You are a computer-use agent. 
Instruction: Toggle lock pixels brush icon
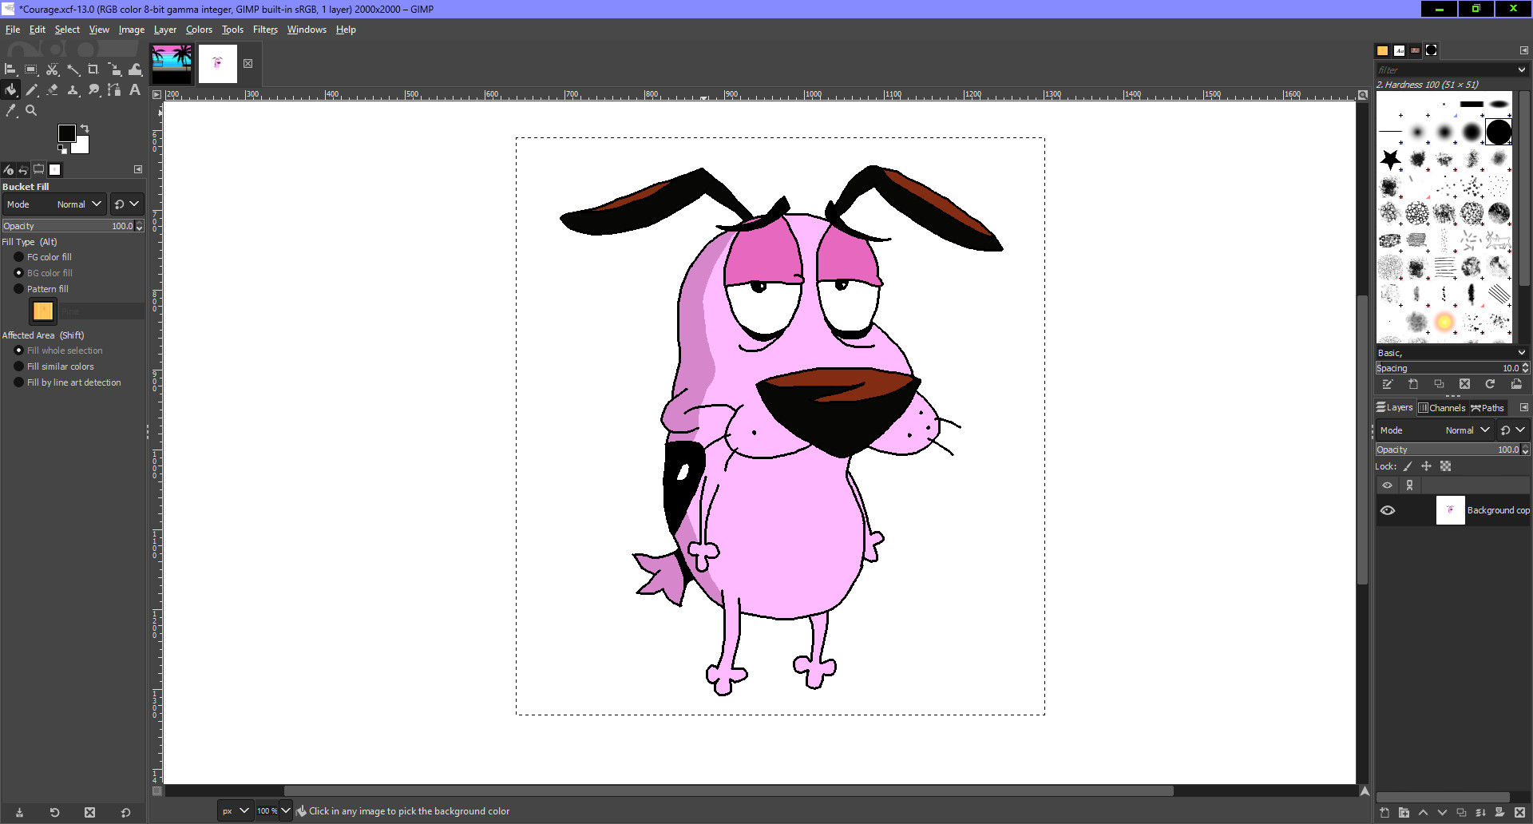[1408, 466]
